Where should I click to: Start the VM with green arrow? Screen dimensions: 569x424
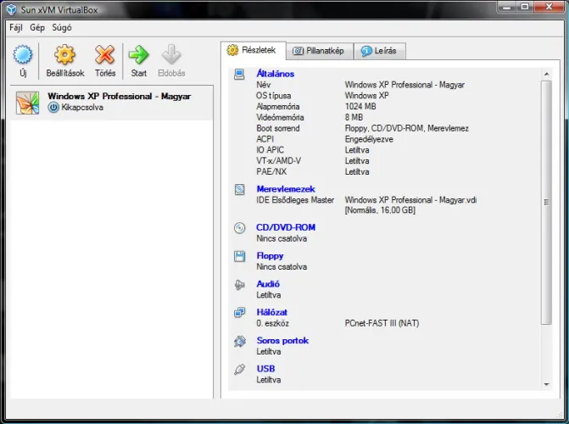point(138,55)
